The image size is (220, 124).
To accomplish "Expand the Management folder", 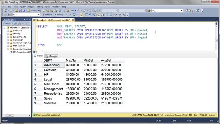I will click(x=8, y=46).
